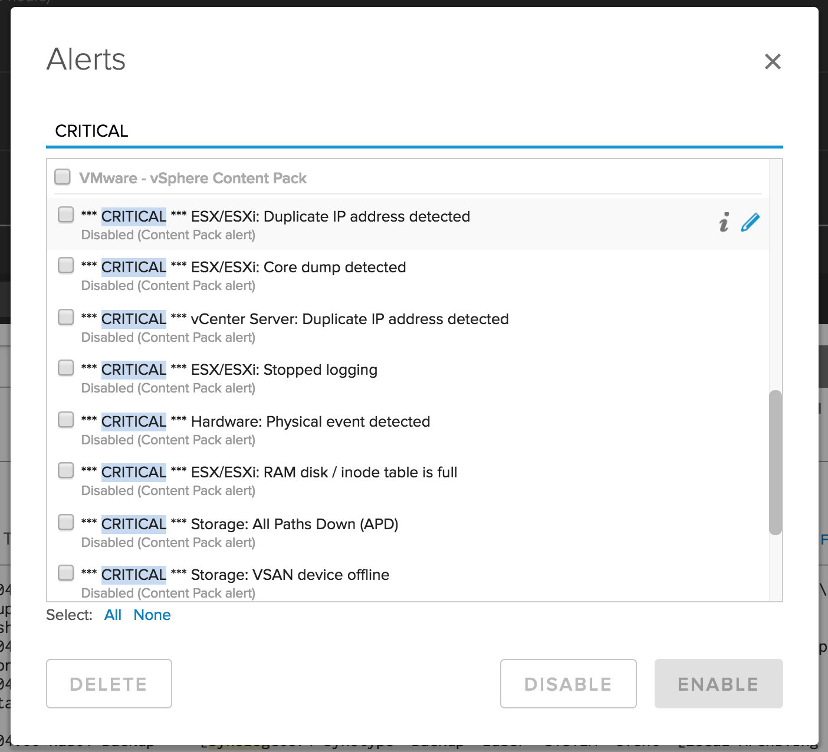Click the alerts list scrollbar thumb

coord(776,462)
